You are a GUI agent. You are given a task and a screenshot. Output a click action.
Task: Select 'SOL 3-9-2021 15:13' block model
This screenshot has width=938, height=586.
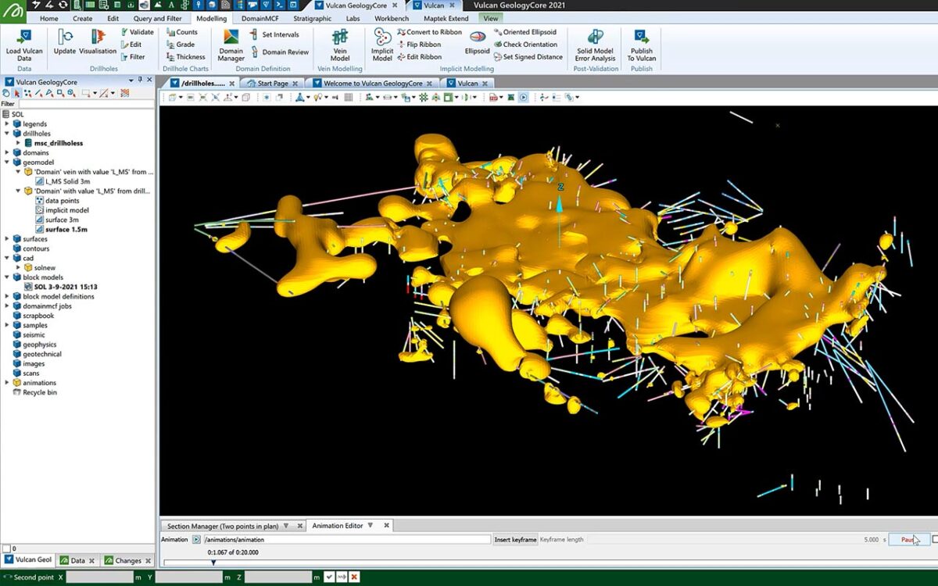tap(66, 287)
